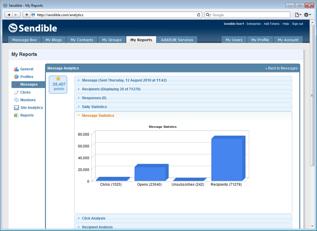Click the gold star points badge
Screen dimensions: 317x231
58,78
